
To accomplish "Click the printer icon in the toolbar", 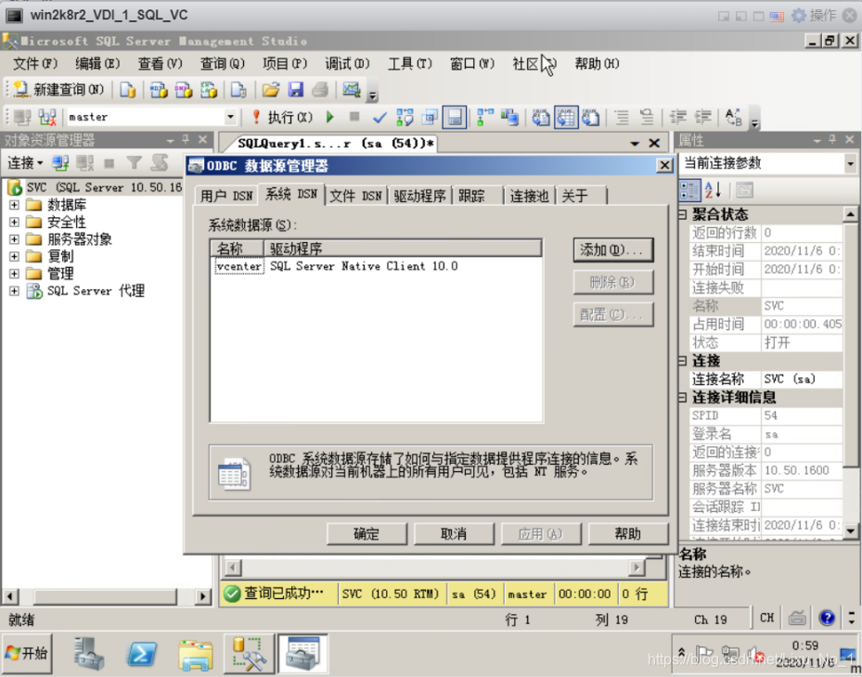I will pyautogui.click(x=320, y=89).
